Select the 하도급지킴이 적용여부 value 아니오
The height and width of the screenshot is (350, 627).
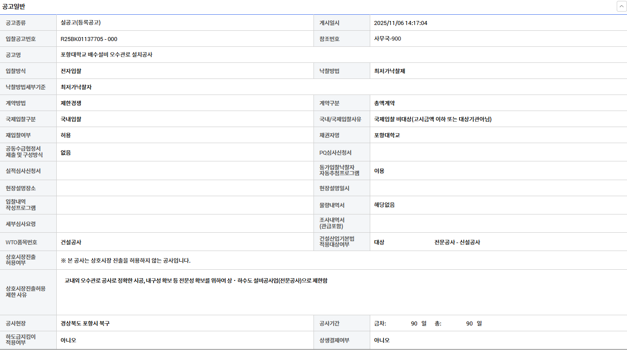[x=68, y=340]
